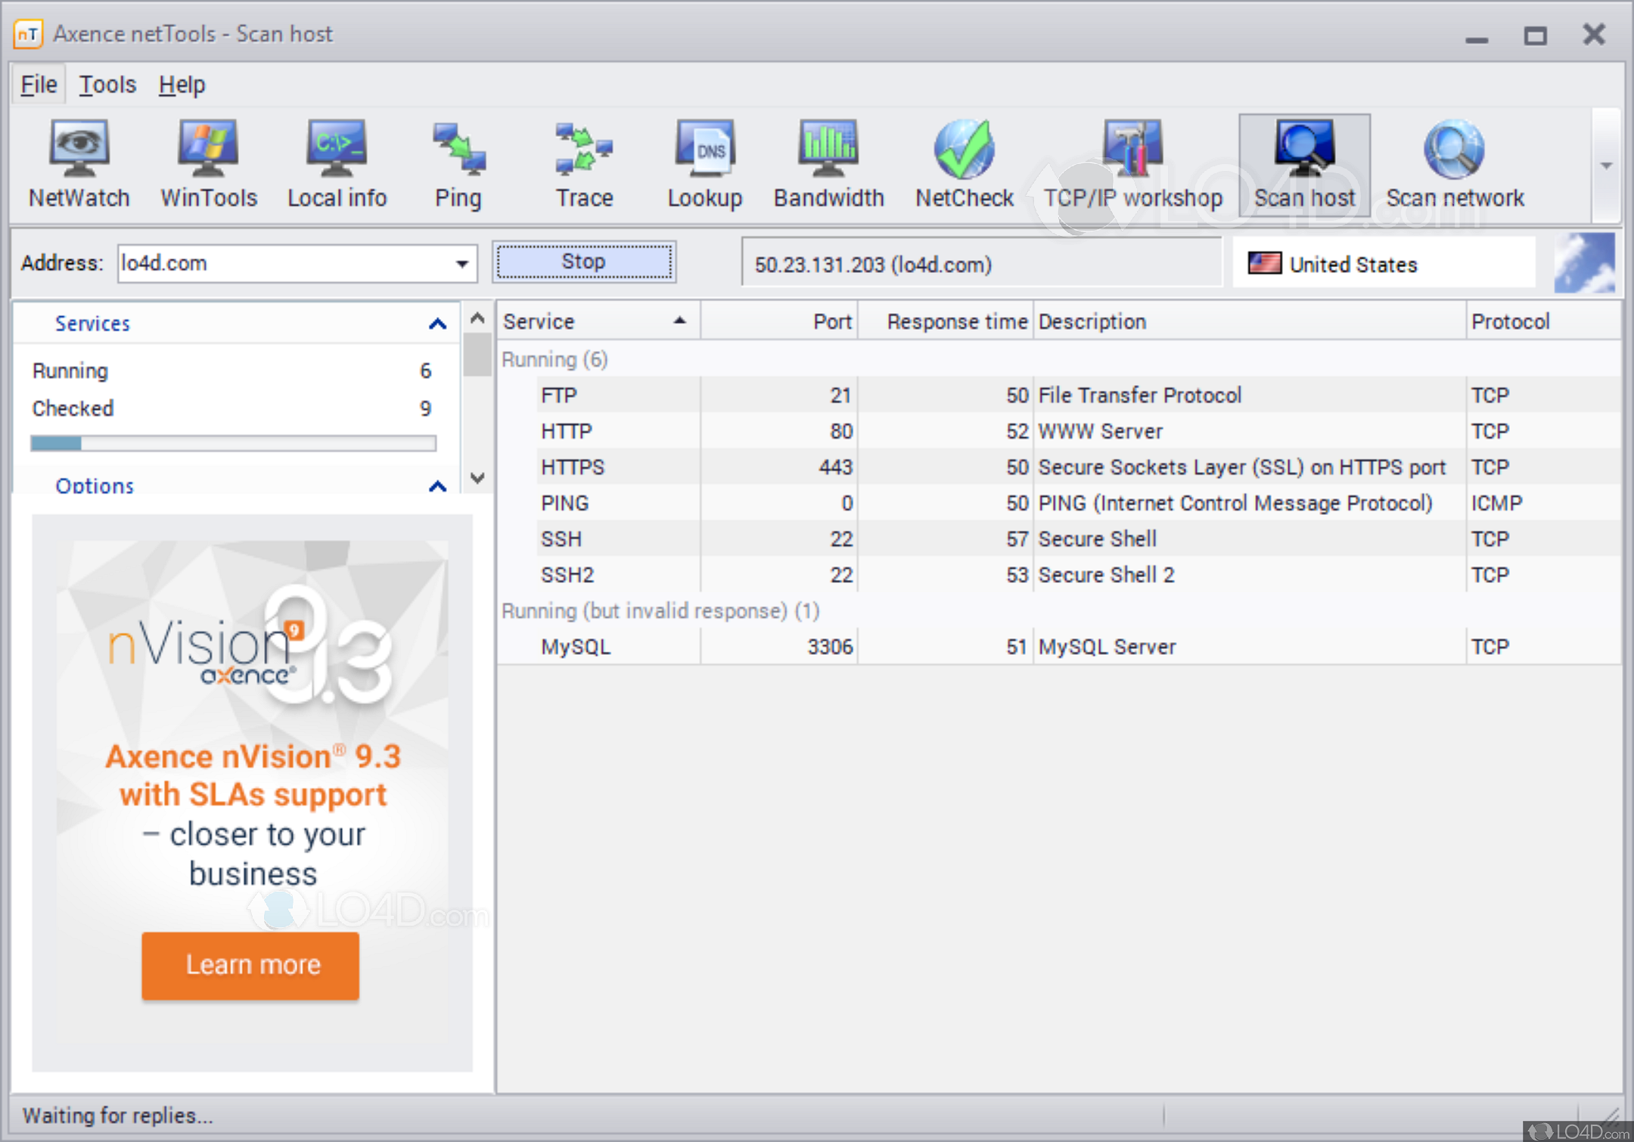Open the File menu
This screenshot has height=1142, width=1634.
[38, 85]
